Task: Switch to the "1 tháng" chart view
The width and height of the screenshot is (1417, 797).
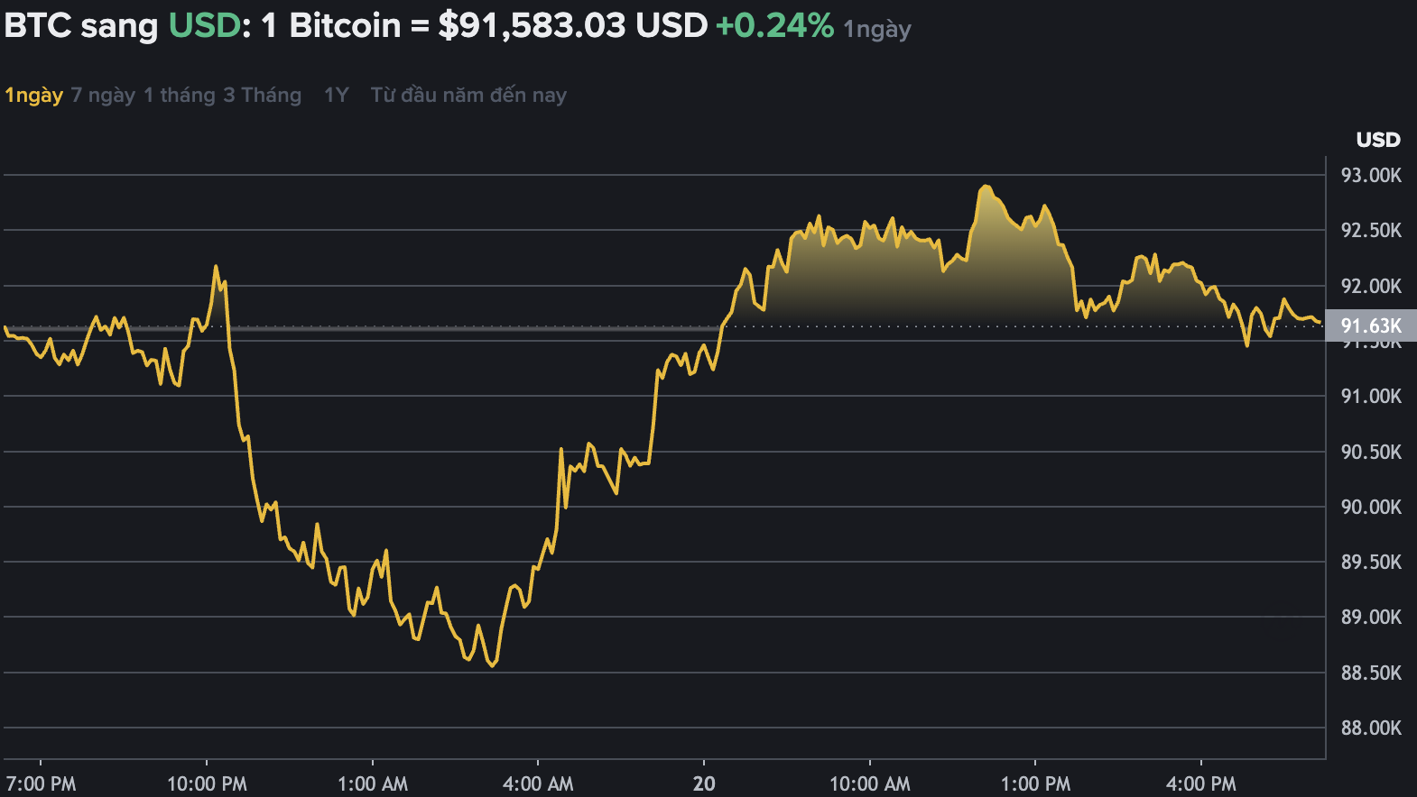Action: coord(179,94)
